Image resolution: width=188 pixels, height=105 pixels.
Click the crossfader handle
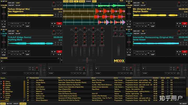pos(87,60)
